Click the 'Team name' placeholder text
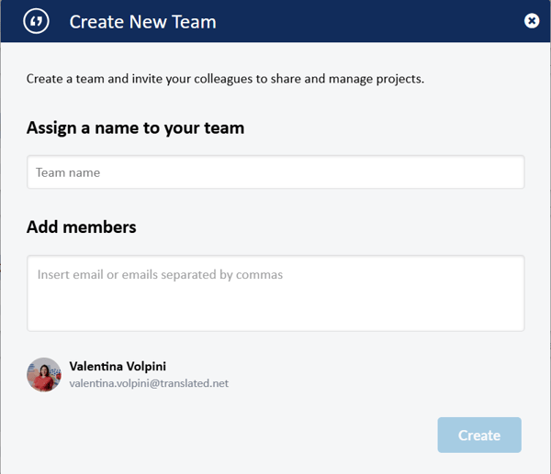The image size is (551, 474). pyautogui.click(x=68, y=172)
